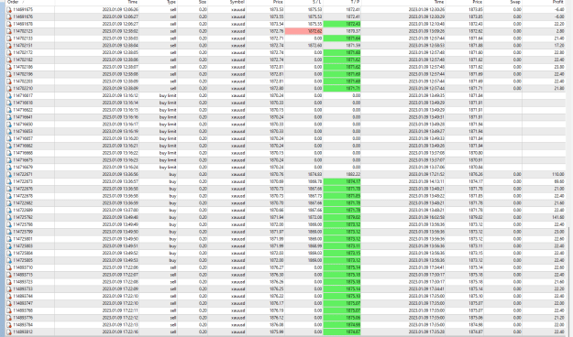This screenshot has height=337, width=573.
Task: Click the open price 1875.99
Action: pos(276,332)
